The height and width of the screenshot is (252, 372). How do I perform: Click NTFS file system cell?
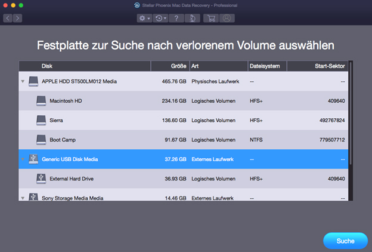click(x=256, y=140)
